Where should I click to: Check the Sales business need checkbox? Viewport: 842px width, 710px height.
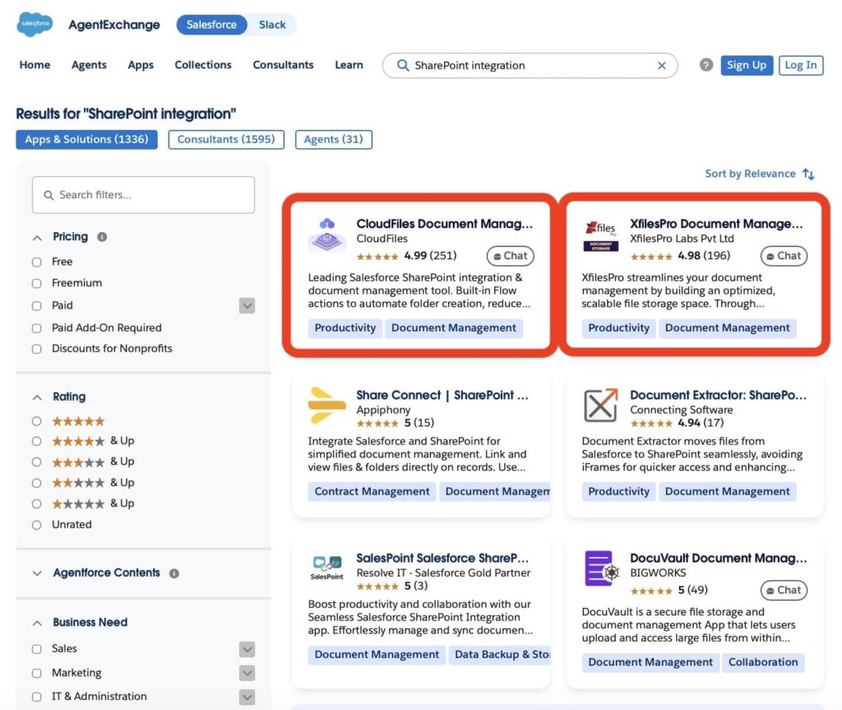[x=36, y=649]
